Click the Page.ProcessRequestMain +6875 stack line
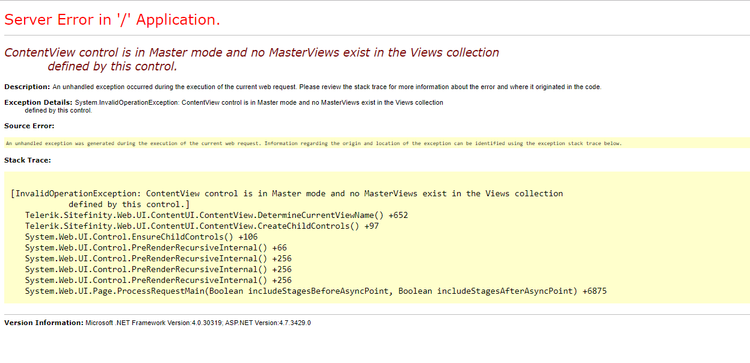This screenshot has height=363, width=750. pyautogui.click(x=316, y=291)
